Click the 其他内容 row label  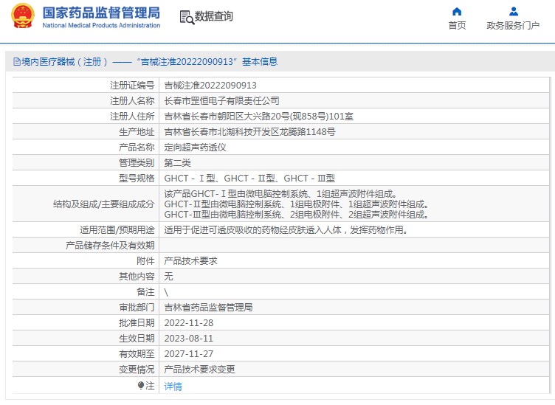137,276
